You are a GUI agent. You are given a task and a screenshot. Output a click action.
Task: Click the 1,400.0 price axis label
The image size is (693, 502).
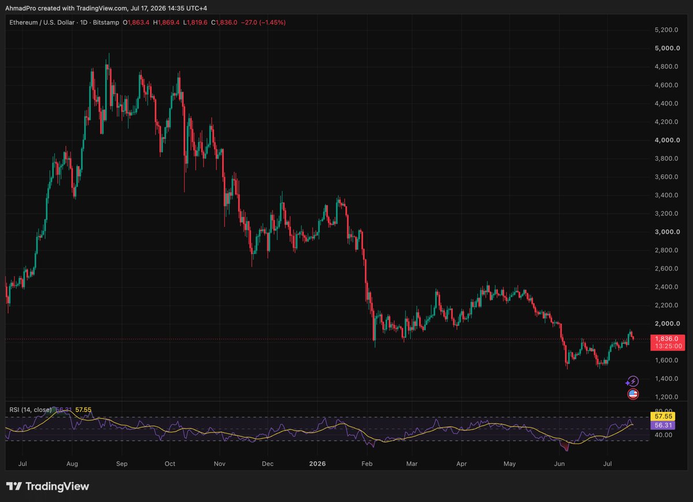pyautogui.click(x=665, y=379)
